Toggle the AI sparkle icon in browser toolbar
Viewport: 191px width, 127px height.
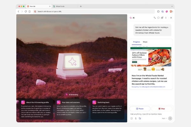162,11
